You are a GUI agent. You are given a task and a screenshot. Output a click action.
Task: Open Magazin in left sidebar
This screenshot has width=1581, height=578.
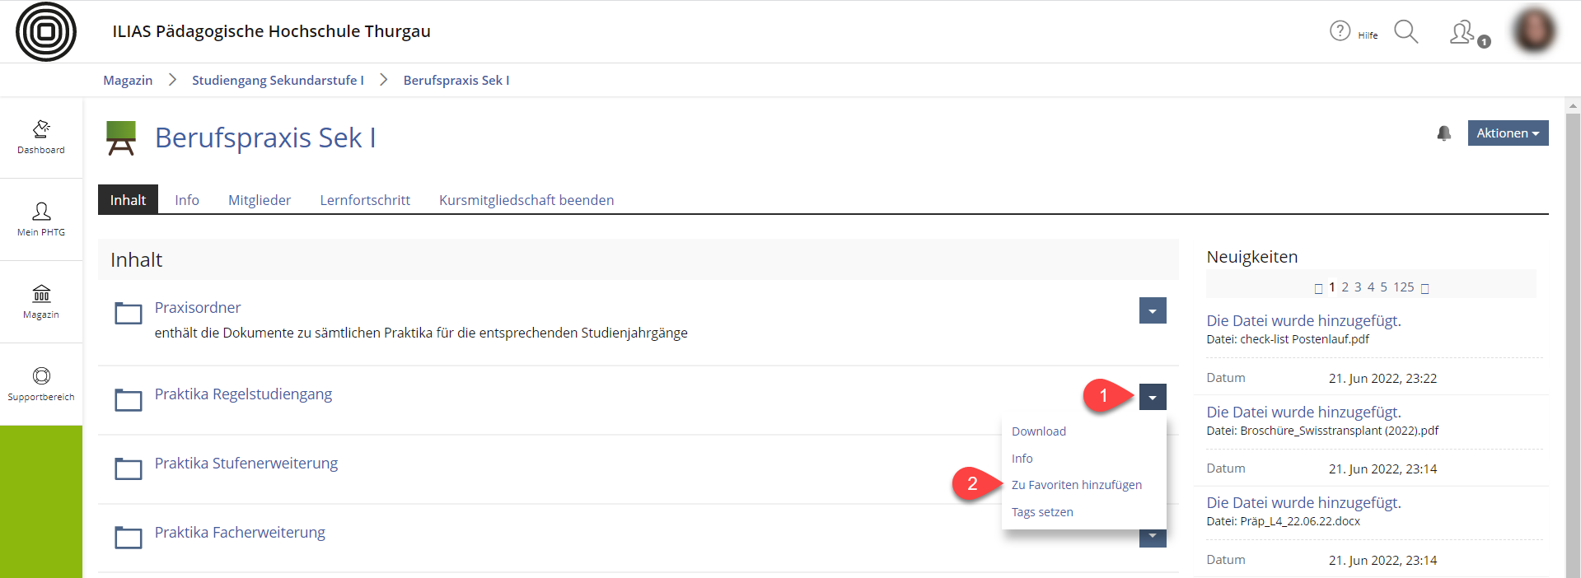pos(41,302)
